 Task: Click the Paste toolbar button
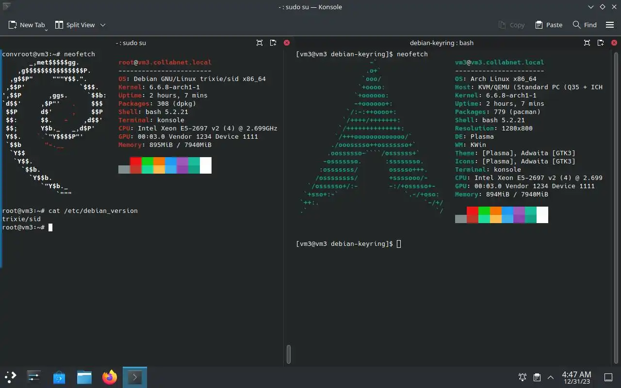click(x=549, y=25)
